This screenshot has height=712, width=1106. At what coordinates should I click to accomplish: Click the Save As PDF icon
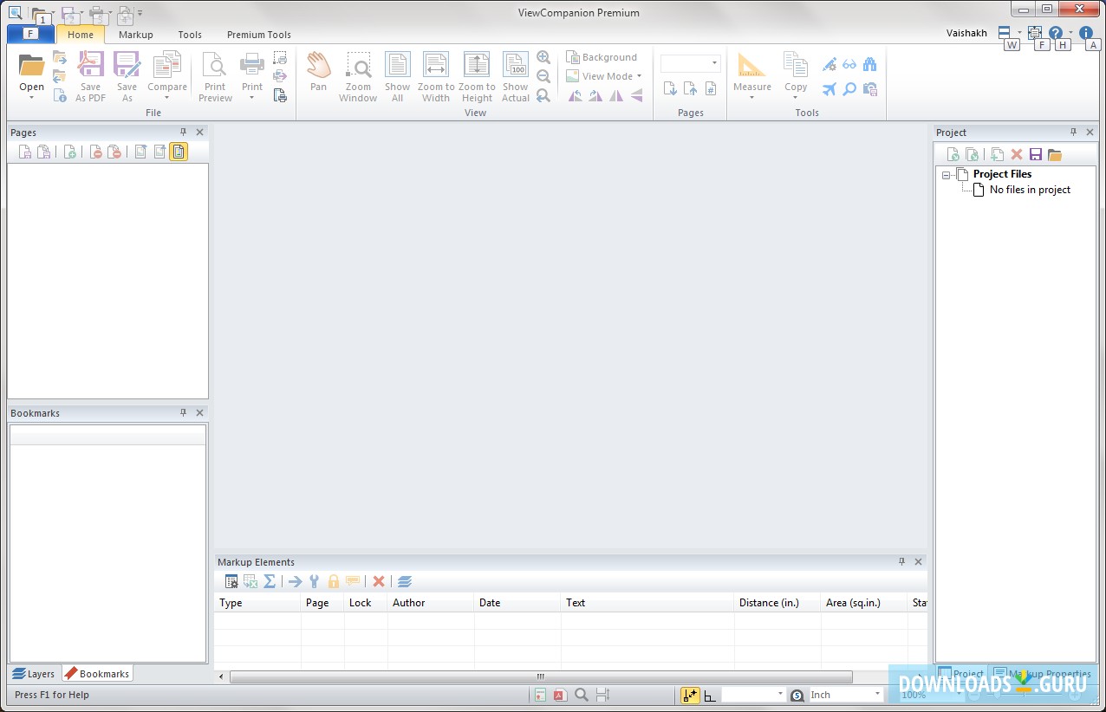point(90,65)
